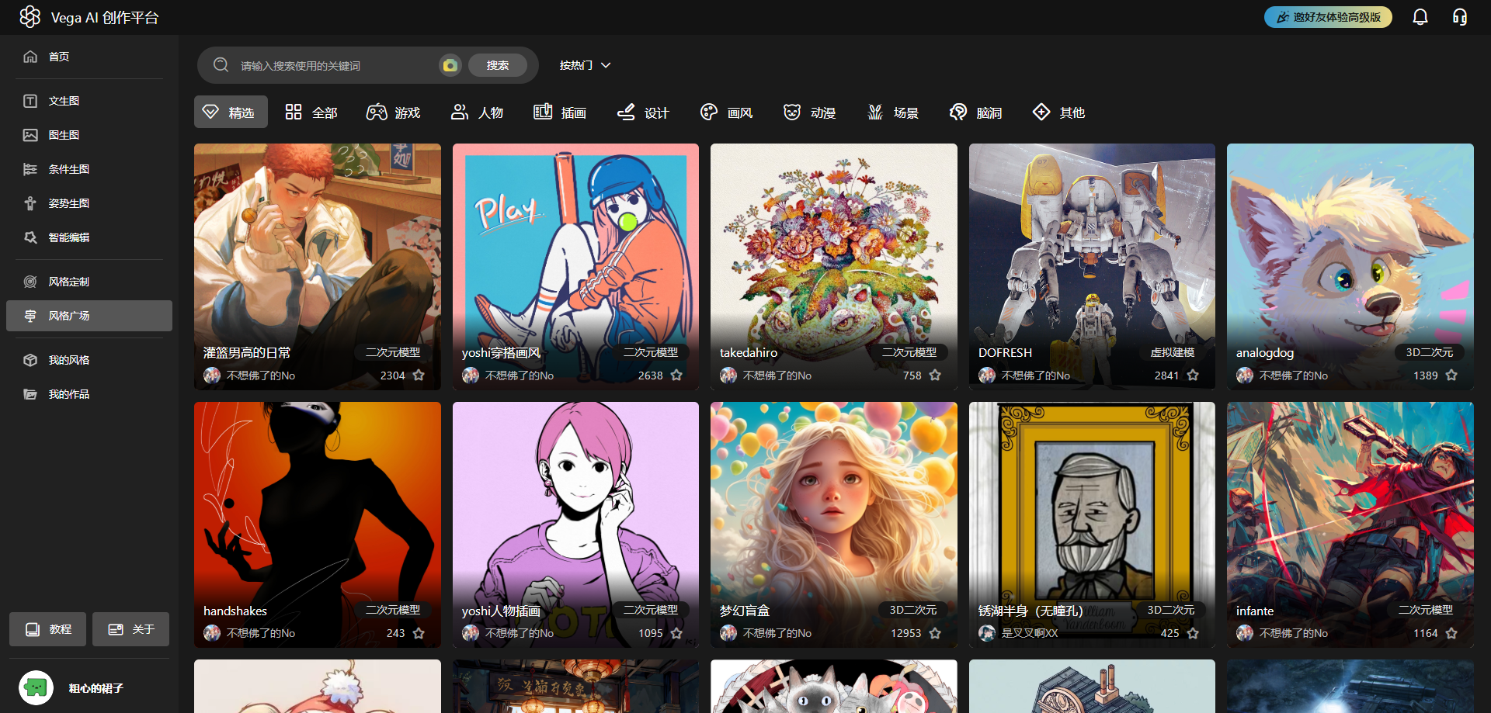Click the author avatar on takedahiro card

coord(728,376)
